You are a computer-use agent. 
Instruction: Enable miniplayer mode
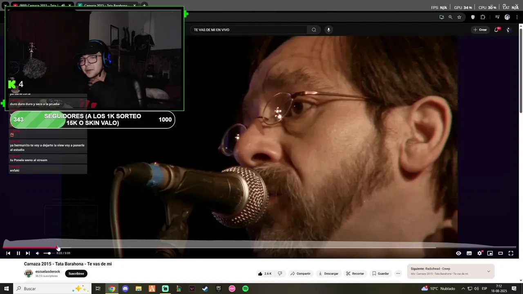(490, 253)
